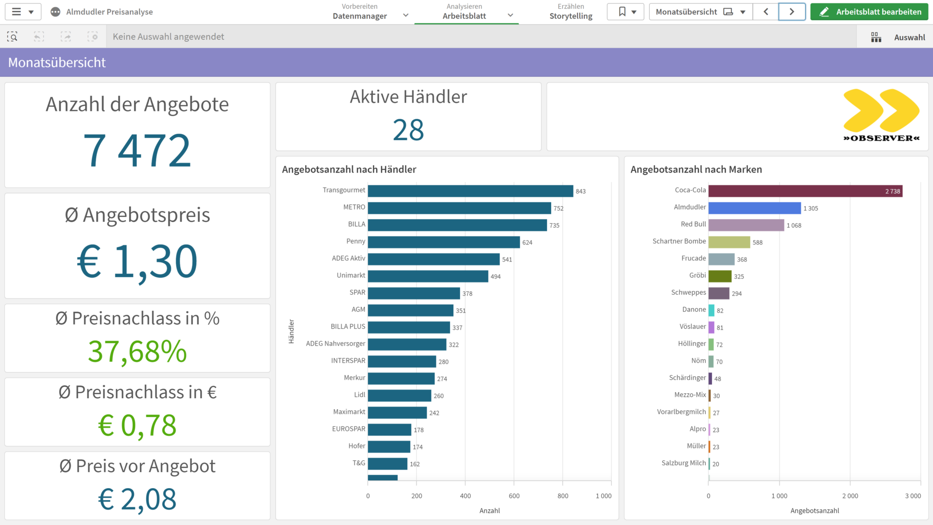Open the Monatsübersicht sheet selector
The image size is (933, 525).
point(701,12)
